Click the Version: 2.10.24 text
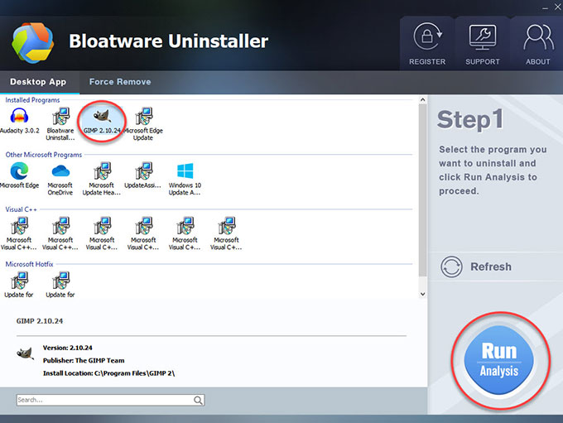 pyautogui.click(x=68, y=348)
